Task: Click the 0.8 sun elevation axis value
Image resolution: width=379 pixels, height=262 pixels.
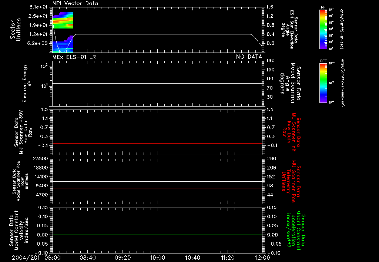Action: tap(270, 25)
